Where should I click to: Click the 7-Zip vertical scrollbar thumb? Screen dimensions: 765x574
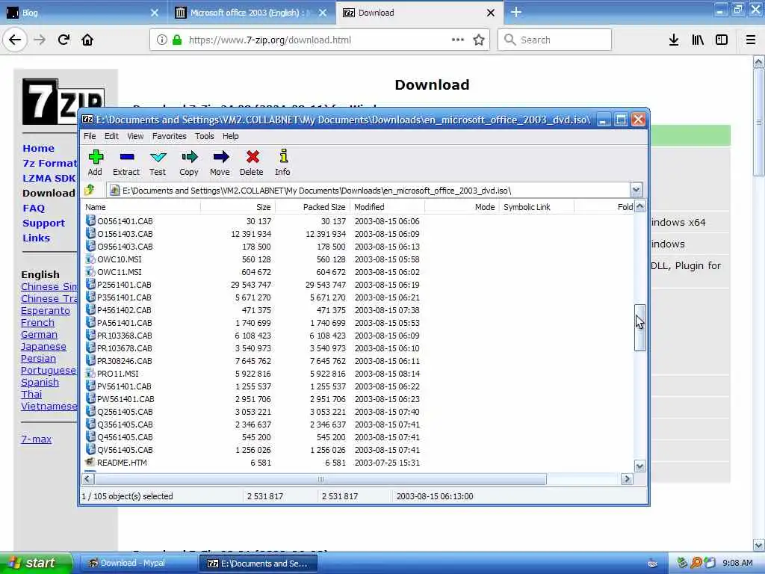pyautogui.click(x=639, y=327)
